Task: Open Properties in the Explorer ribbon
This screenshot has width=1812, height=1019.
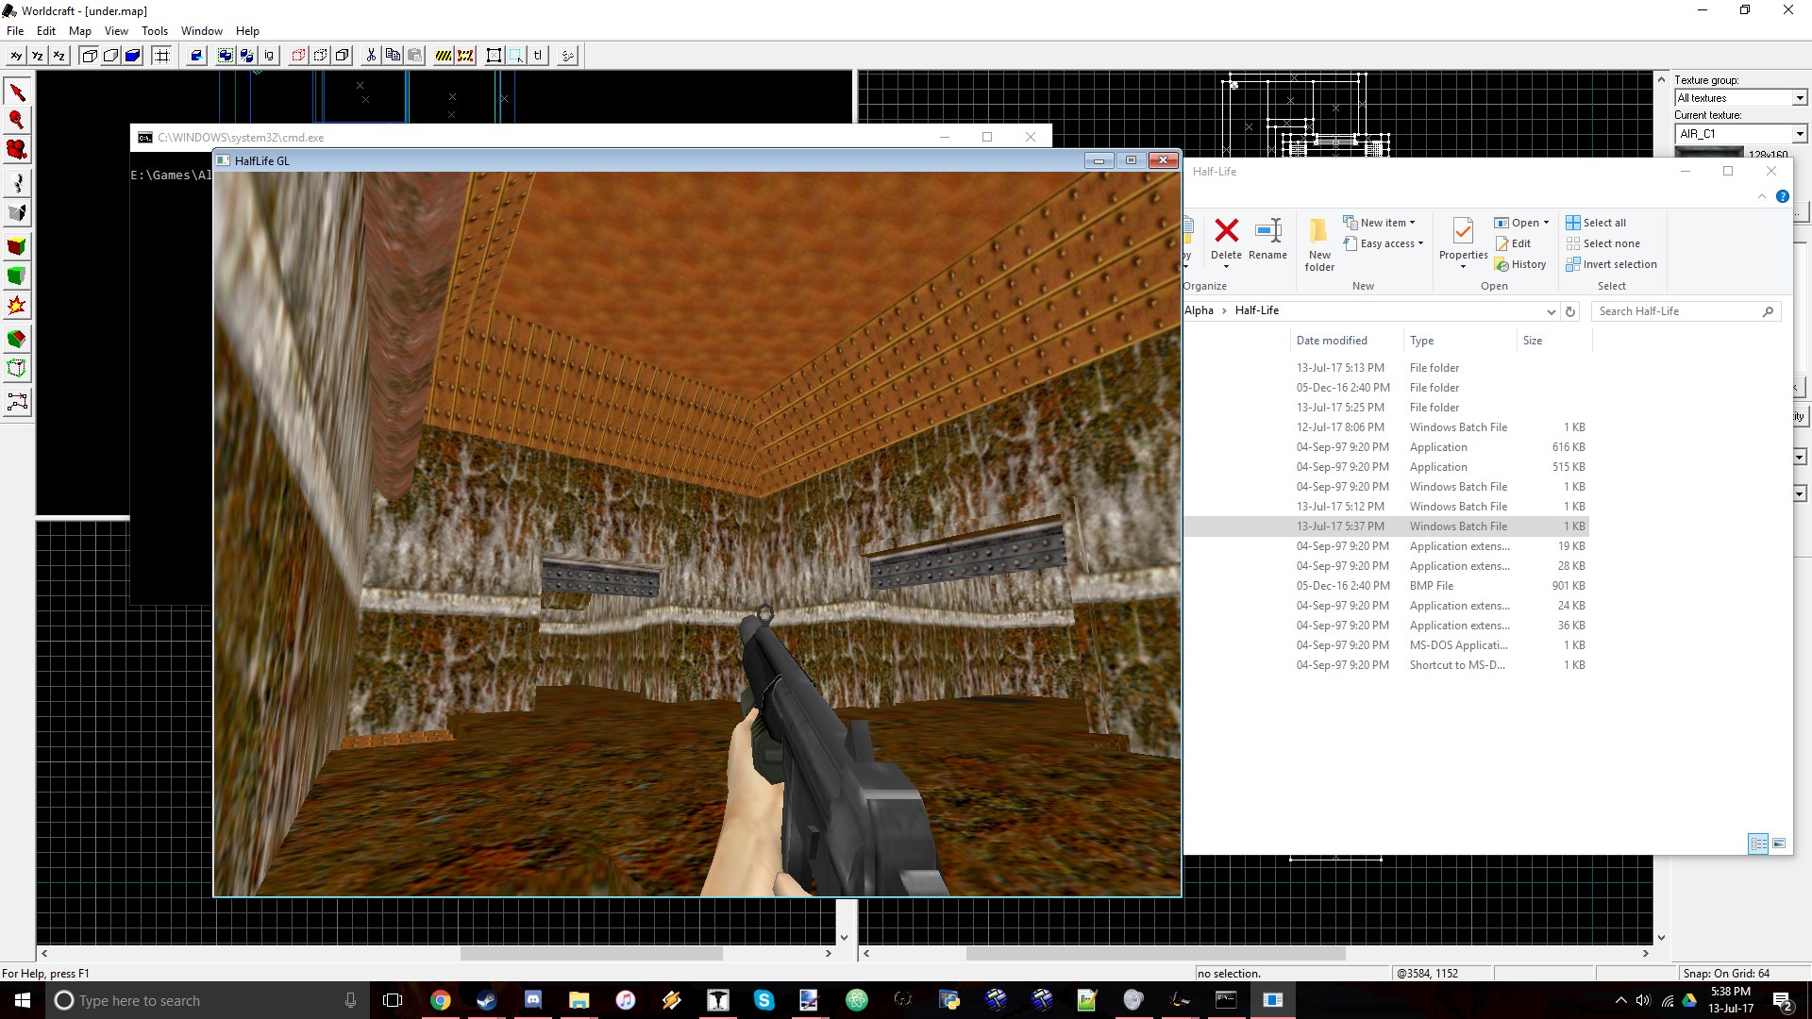Action: pos(1463,242)
